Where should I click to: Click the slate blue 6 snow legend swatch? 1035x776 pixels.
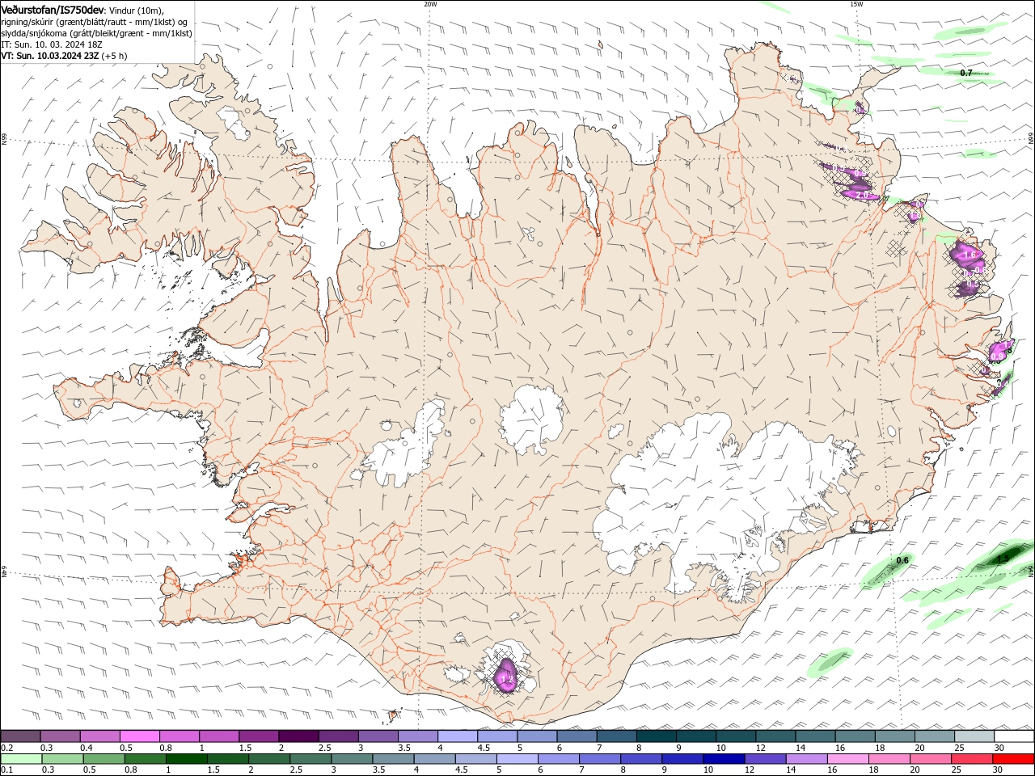coord(577,736)
